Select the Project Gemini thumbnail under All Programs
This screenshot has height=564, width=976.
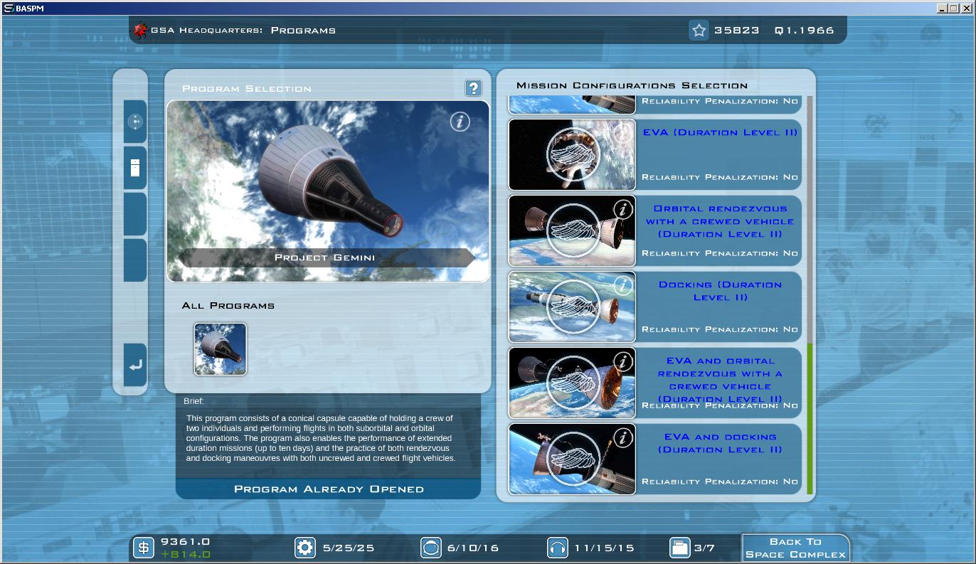(x=221, y=349)
